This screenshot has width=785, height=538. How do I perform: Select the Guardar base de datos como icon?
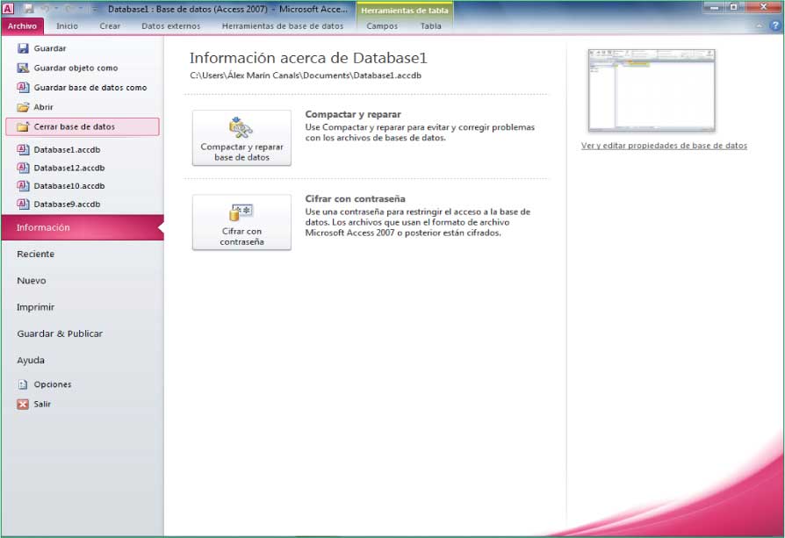coord(23,88)
